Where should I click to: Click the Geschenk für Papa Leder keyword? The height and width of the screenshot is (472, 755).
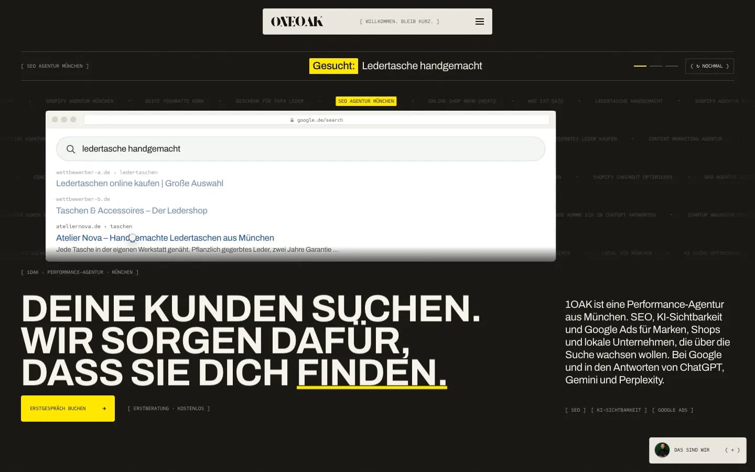tap(269, 101)
